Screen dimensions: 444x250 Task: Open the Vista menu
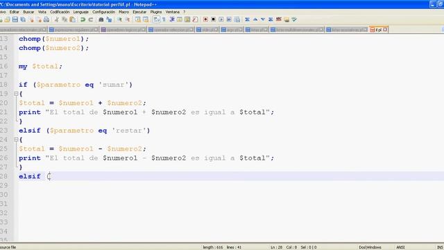point(42,12)
